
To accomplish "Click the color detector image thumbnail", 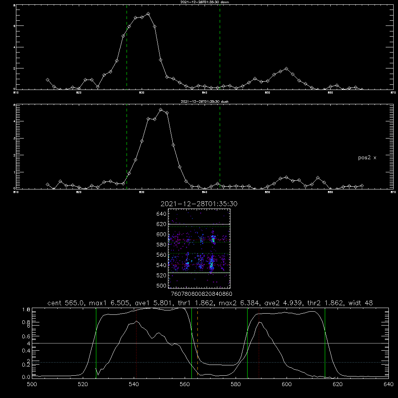I will click(x=199, y=248).
